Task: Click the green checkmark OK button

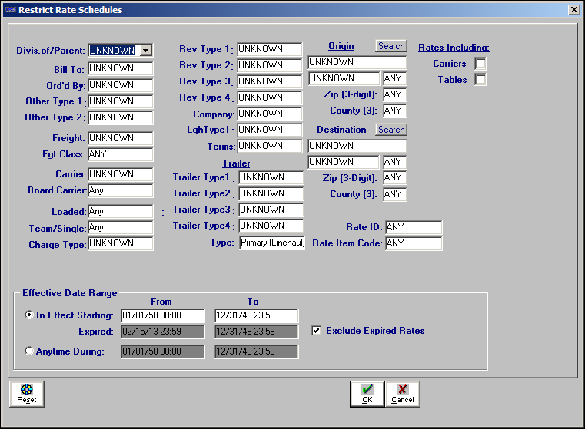Action: coord(367,394)
